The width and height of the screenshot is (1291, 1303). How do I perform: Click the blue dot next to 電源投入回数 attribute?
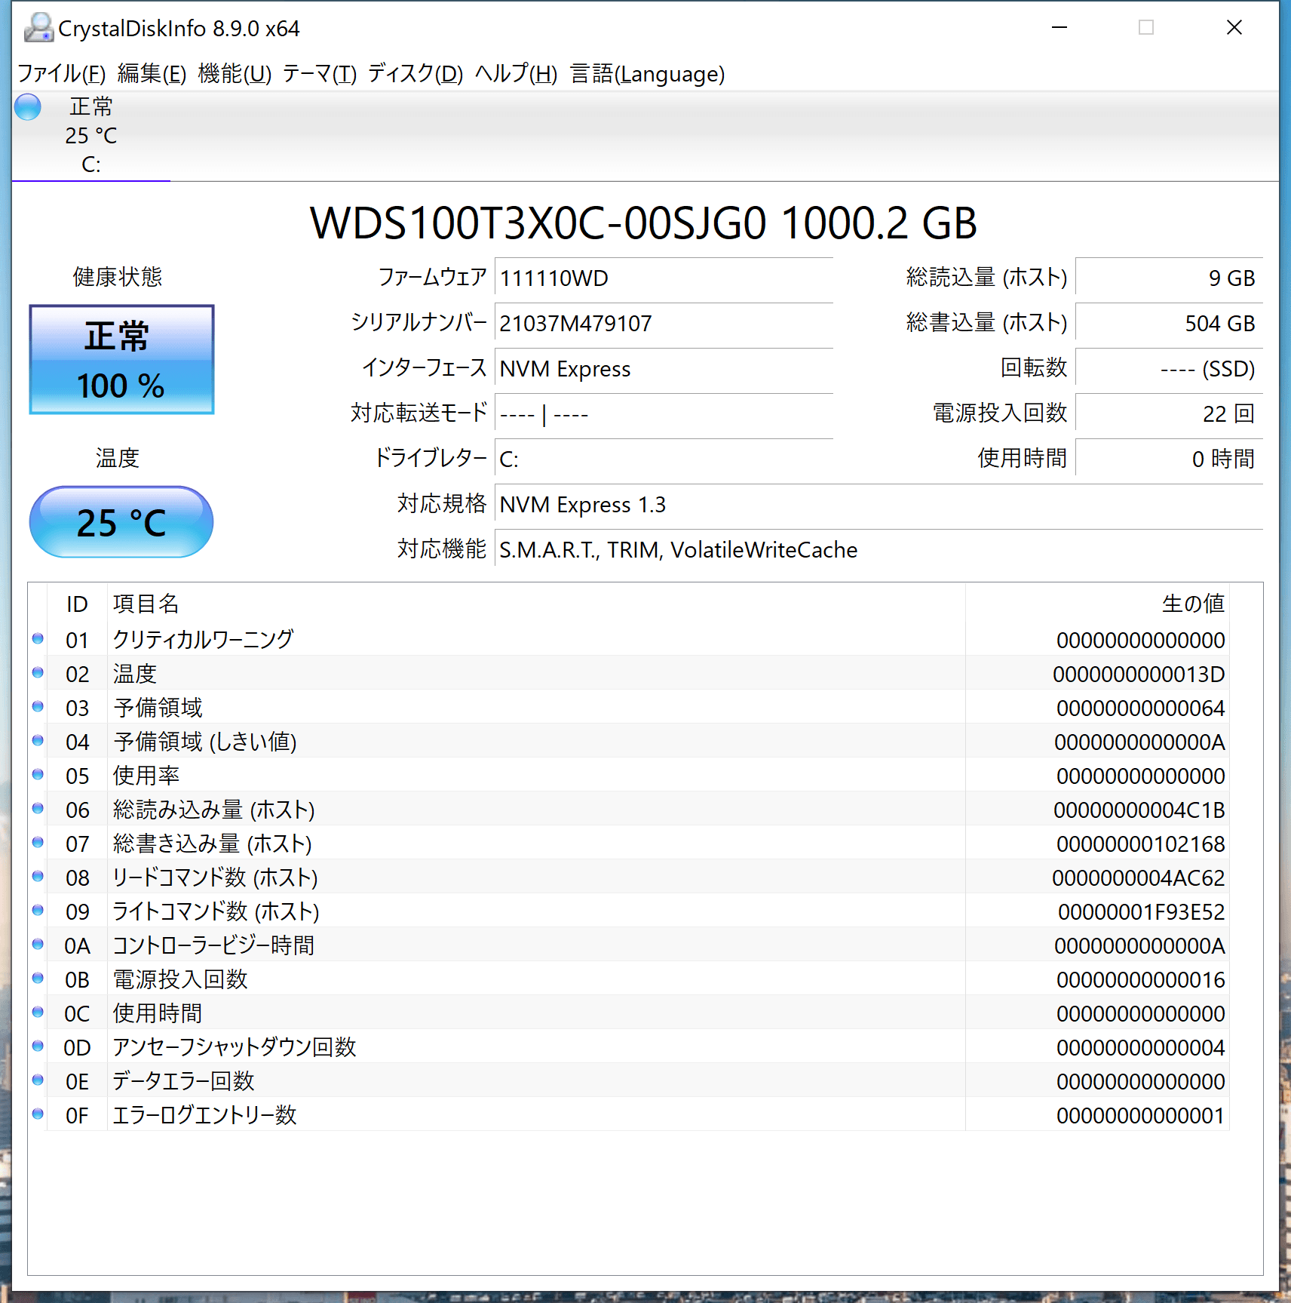(38, 979)
